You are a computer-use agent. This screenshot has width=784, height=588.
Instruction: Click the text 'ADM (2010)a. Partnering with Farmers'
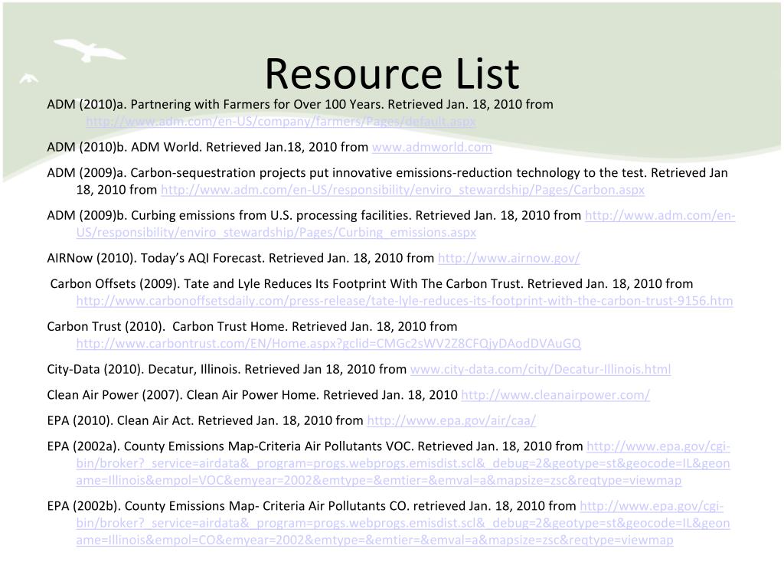click(x=158, y=104)
